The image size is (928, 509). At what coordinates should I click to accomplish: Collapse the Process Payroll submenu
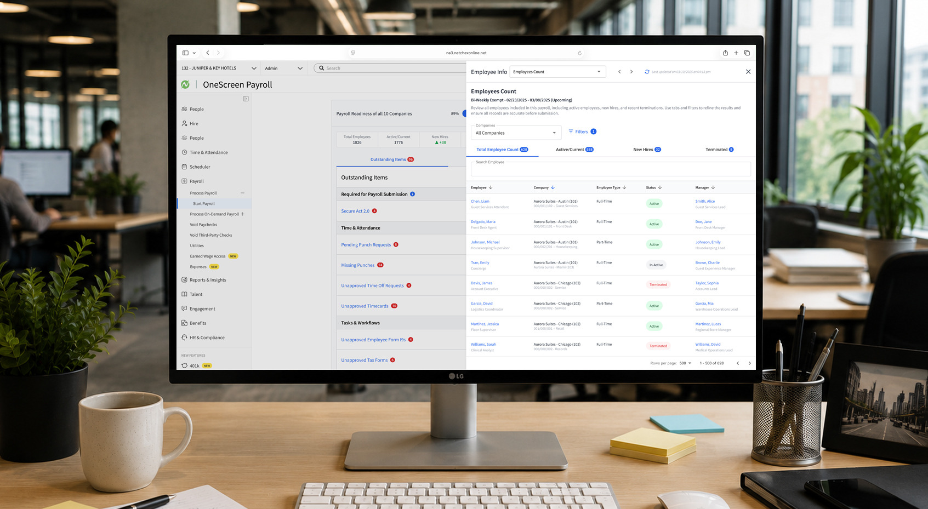click(x=242, y=193)
